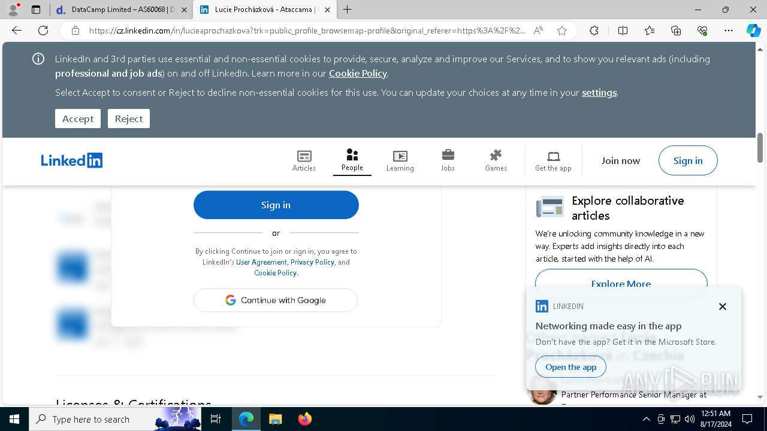Open Edge Settings and more menu

pos(729,31)
